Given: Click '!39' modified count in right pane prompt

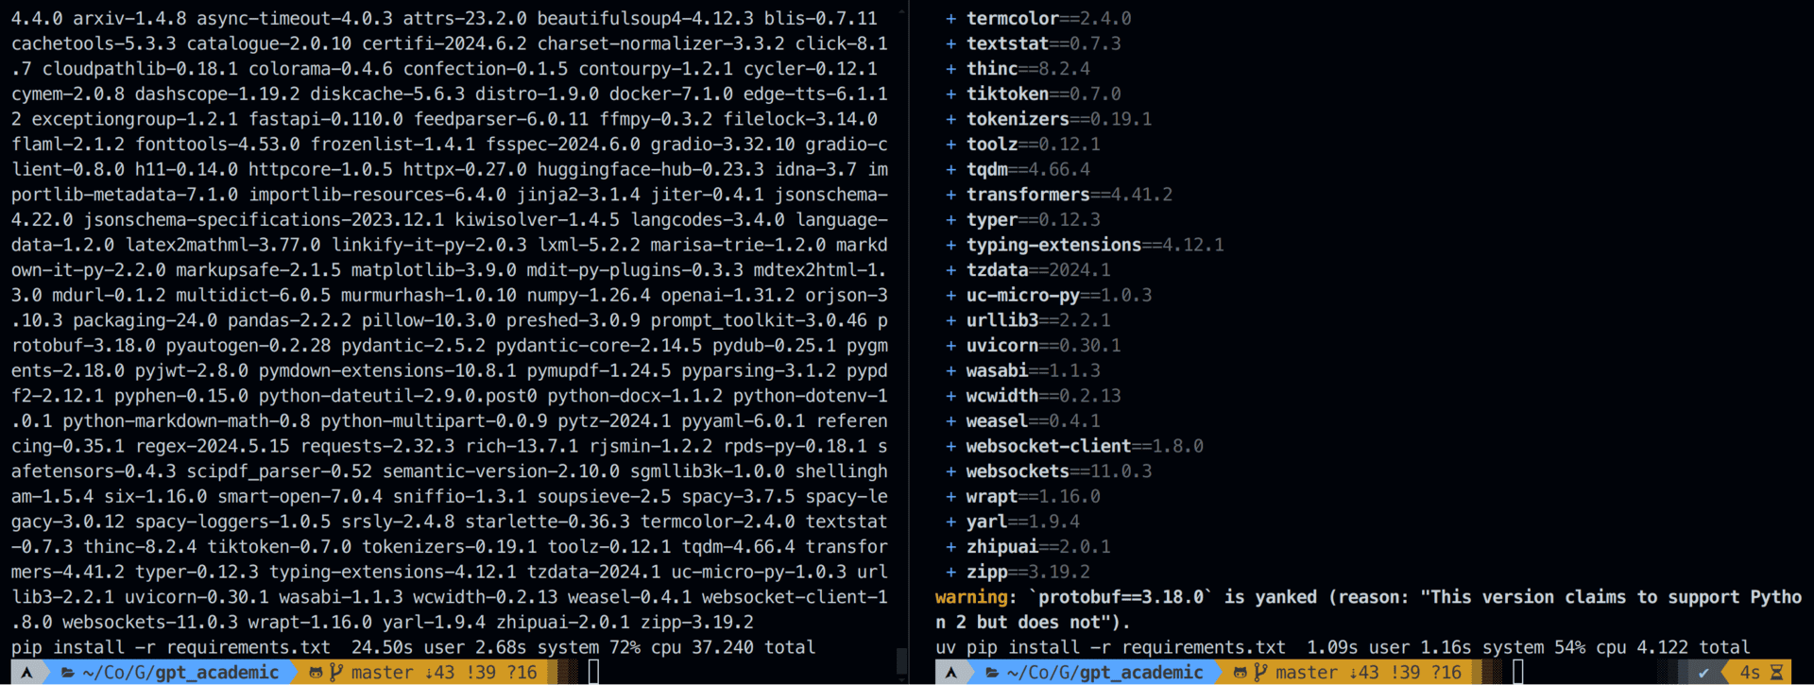Looking at the screenshot, I should point(1405,673).
